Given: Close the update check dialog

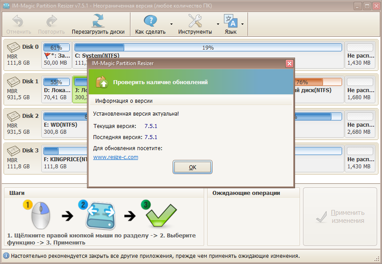Looking at the screenshot, I should coord(289,63).
